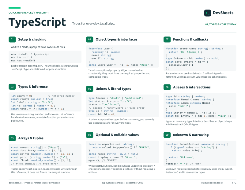Click the 'return "Unknown";' code line
The width and height of the screenshot is (245, 190).
coord(182,157)
